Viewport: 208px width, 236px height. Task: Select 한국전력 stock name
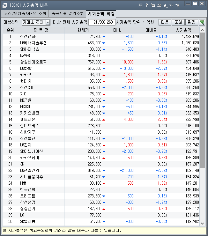(28, 189)
